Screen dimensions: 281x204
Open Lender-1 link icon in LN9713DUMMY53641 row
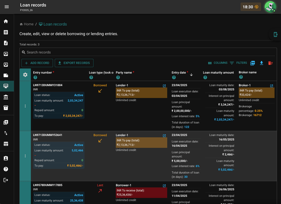tap(164, 136)
